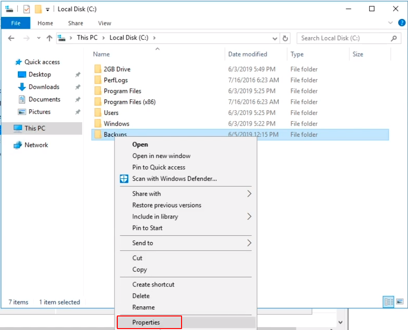Choose Properties from the context menu
The image size is (408, 330).
coord(186,322)
